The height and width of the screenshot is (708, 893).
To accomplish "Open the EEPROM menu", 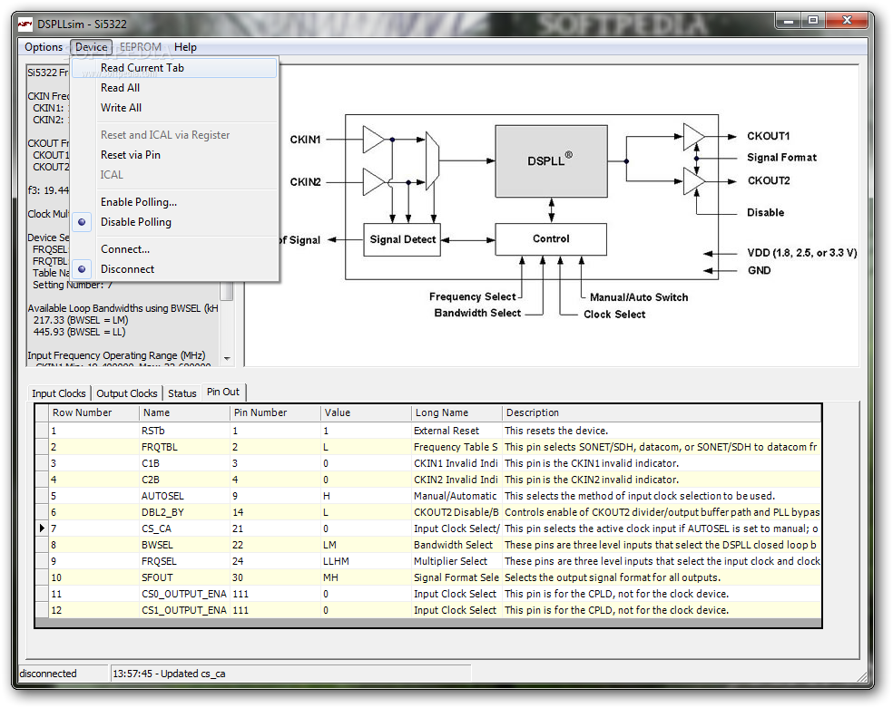I will click(x=141, y=47).
